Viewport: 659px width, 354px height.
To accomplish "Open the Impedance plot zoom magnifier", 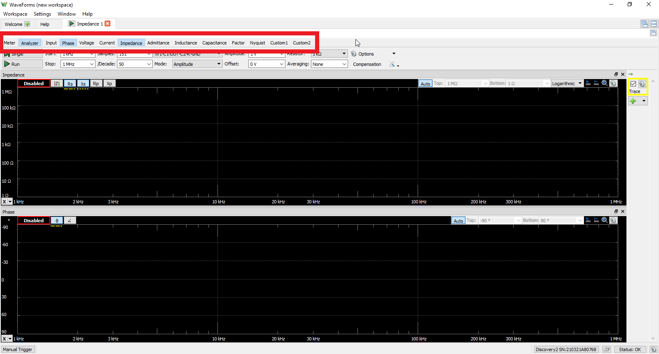I will 605,83.
